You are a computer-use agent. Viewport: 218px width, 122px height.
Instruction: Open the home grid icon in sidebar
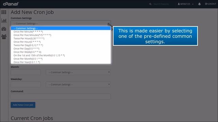pyautogui.click(x=4, y=12)
